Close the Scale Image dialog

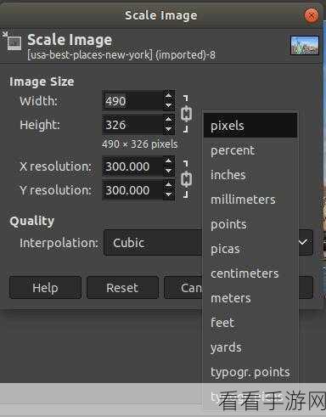(x=312, y=15)
